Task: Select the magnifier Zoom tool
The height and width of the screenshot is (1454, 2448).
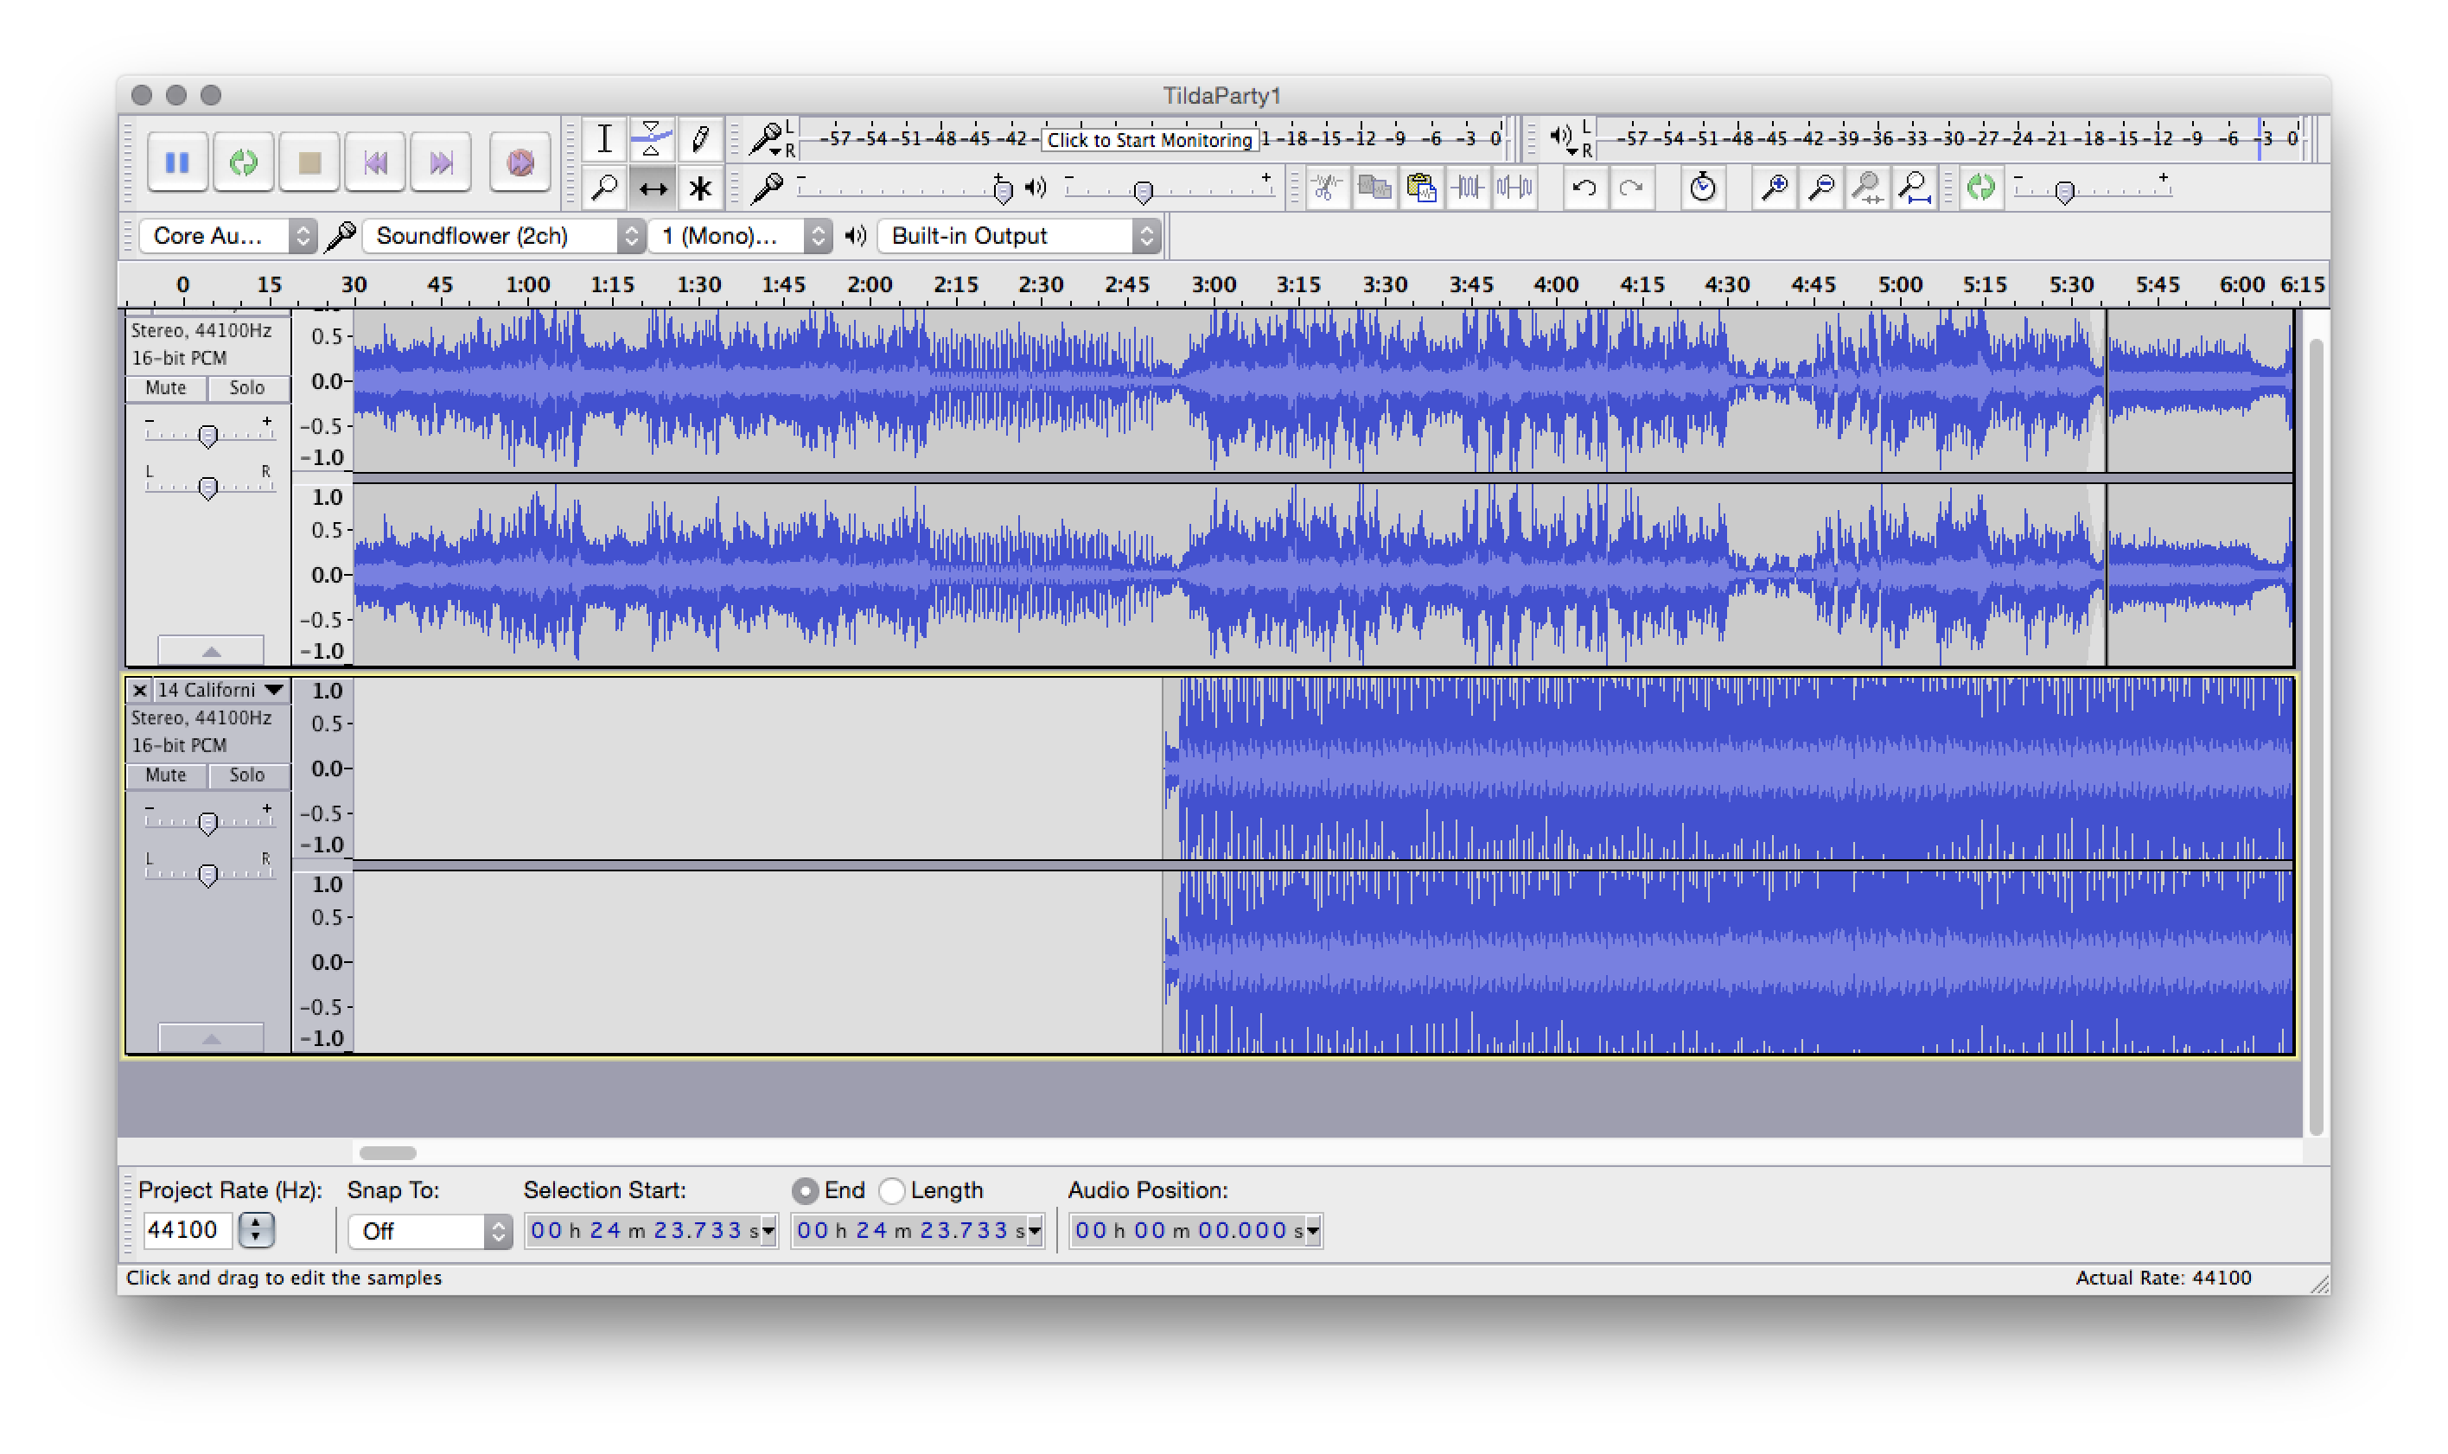Action: point(604,187)
